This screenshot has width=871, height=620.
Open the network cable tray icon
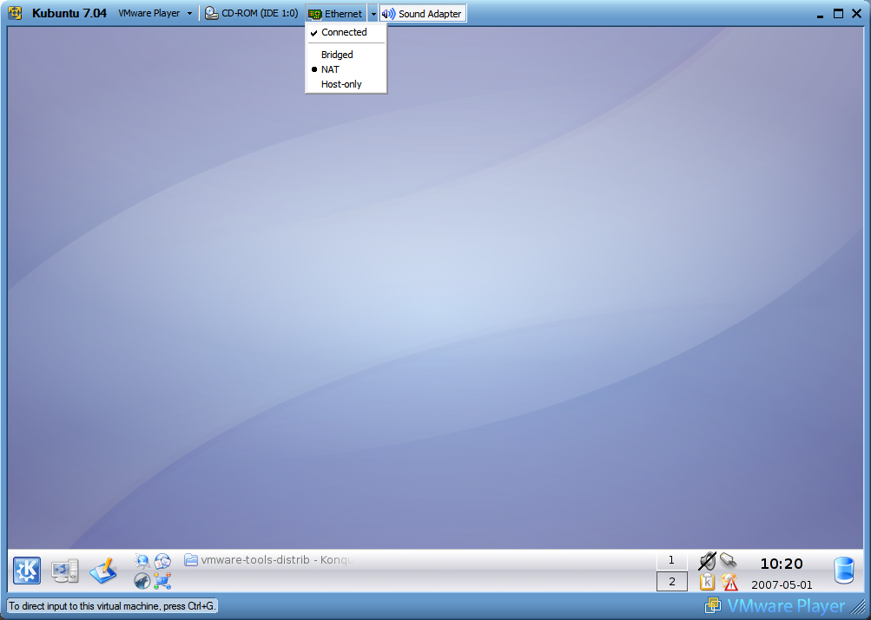[729, 560]
